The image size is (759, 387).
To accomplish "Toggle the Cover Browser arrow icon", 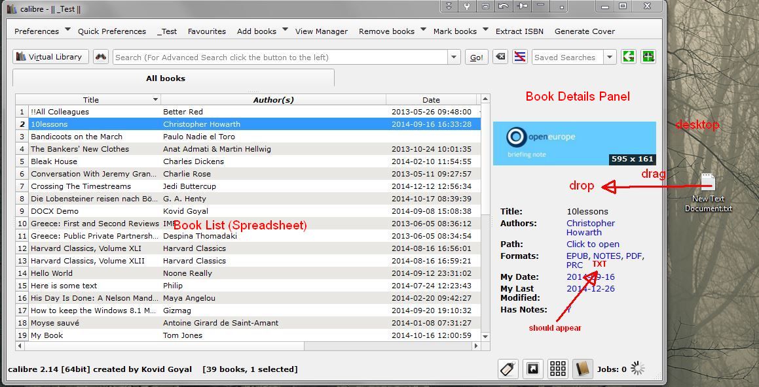I will click(532, 369).
